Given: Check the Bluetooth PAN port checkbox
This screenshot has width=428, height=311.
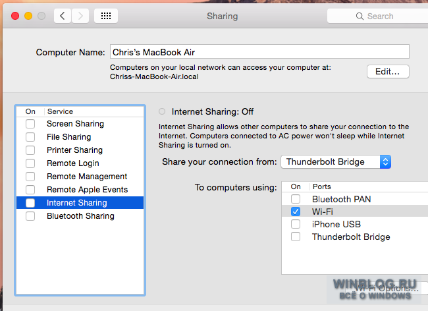Looking at the screenshot, I should pyautogui.click(x=296, y=199).
